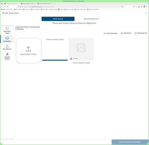Toggle Hide Selected photos
This screenshot has width=149, height=145.
click(x=110, y=33)
